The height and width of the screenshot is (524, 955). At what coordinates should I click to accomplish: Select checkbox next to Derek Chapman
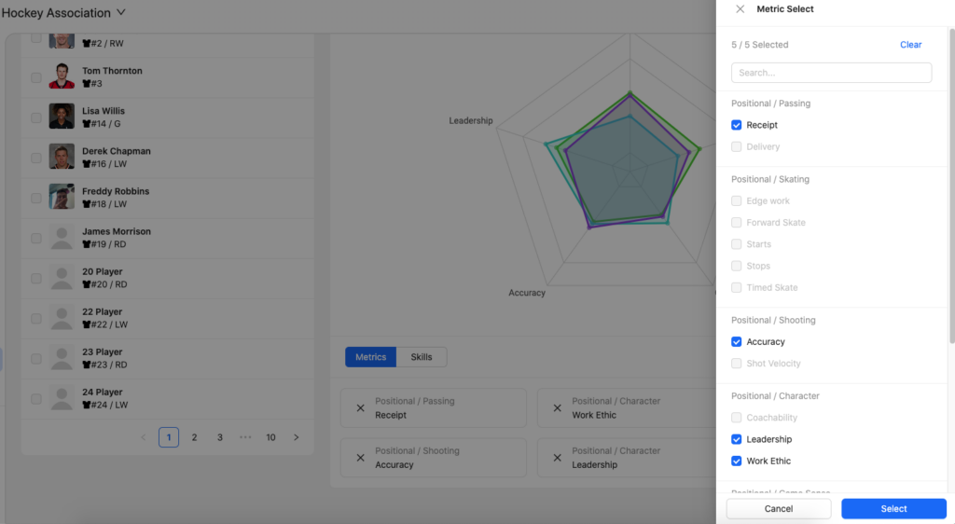35,158
